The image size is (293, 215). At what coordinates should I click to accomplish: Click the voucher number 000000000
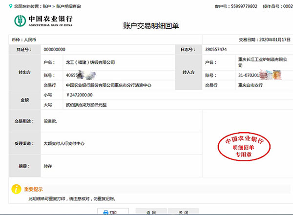pyautogui.click(x=55, y=50)
